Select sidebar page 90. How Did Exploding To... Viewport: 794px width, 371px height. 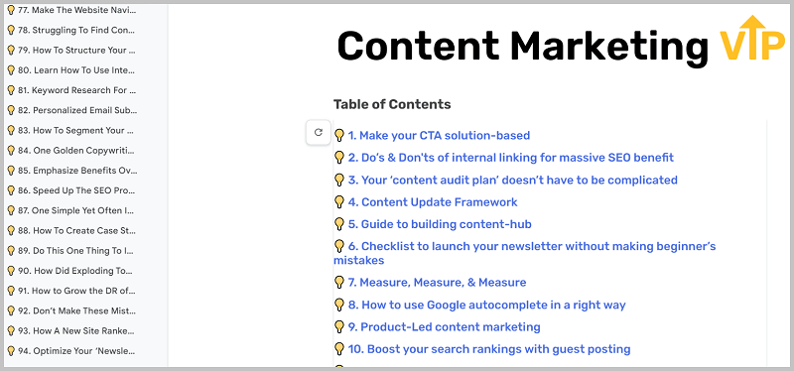[69, 271]
